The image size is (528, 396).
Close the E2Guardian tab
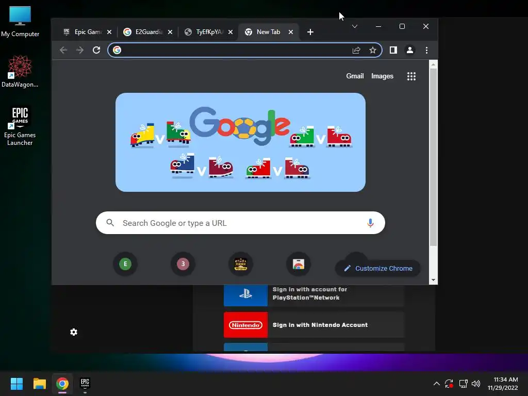pos(170,32)
